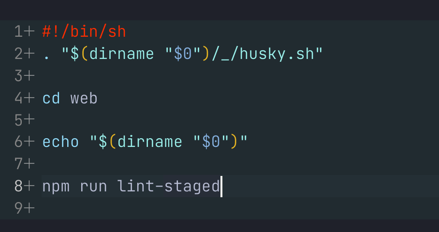This screenshot has width=439, height=232.
Task: Place cursor on the word run
Action: [93, 187]
